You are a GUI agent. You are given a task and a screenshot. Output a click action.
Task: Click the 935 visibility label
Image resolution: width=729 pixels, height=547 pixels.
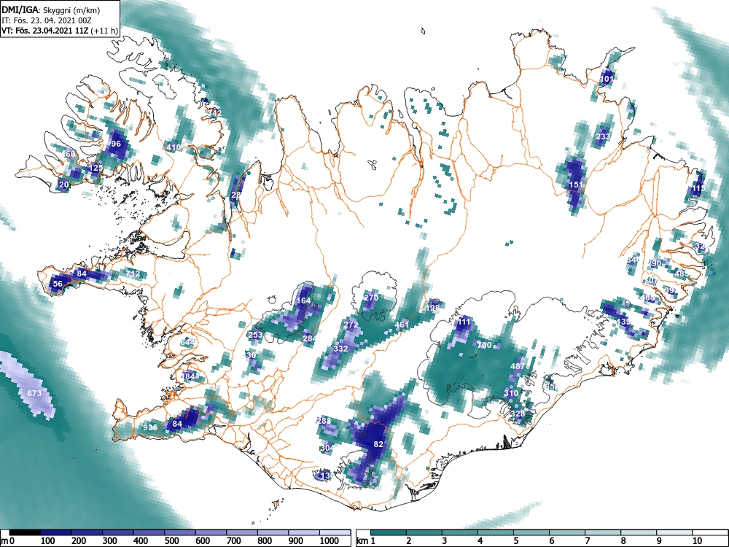pyautogui.click(x=150, y=427)
